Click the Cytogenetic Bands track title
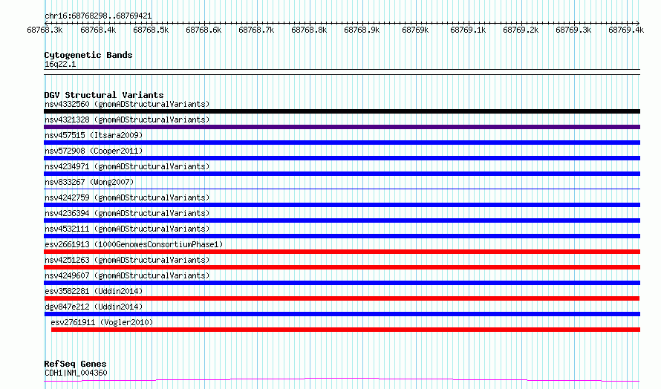 pyautogui.click(x=88, y=55)
